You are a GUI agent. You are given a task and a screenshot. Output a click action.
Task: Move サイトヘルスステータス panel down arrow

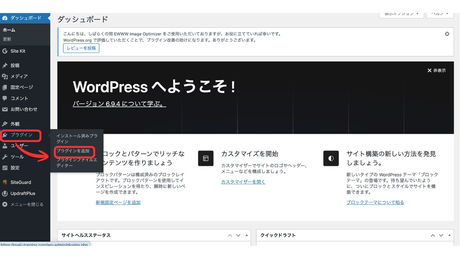[x=238, y=235]
